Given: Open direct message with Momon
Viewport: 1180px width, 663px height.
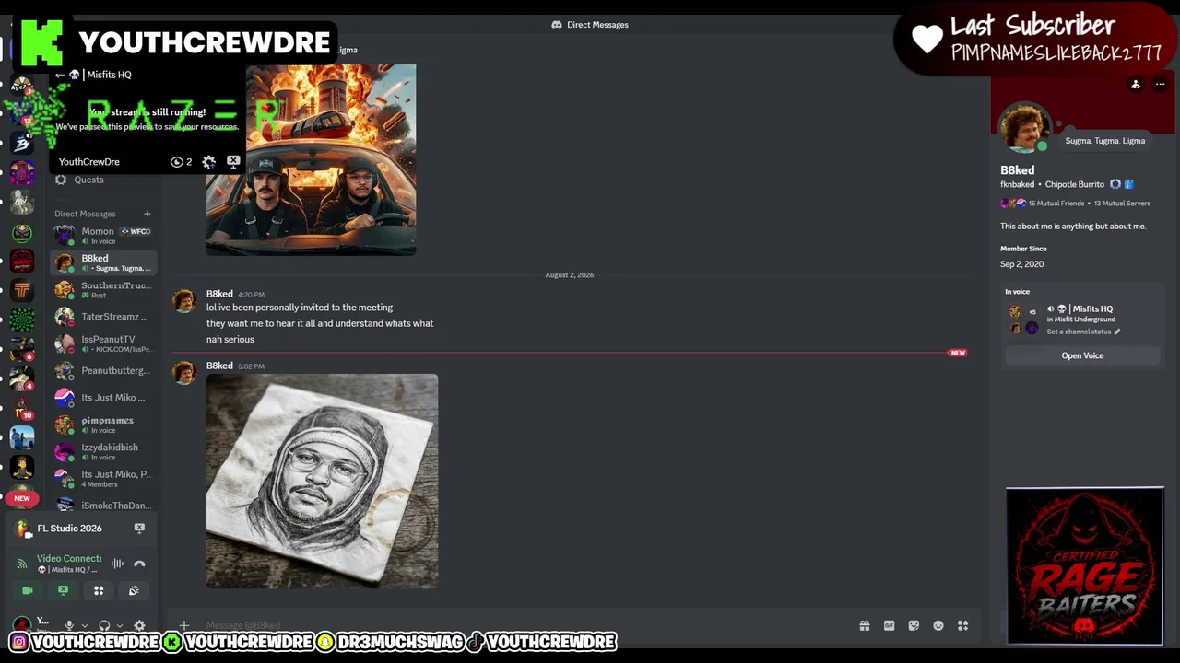Looking at the screenshot, I should pyautogui.click(x=103, y=236).
